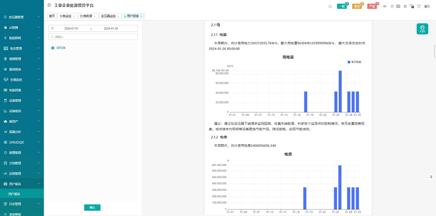Open theme picker with the shirt icon

(x=419, y=6)
